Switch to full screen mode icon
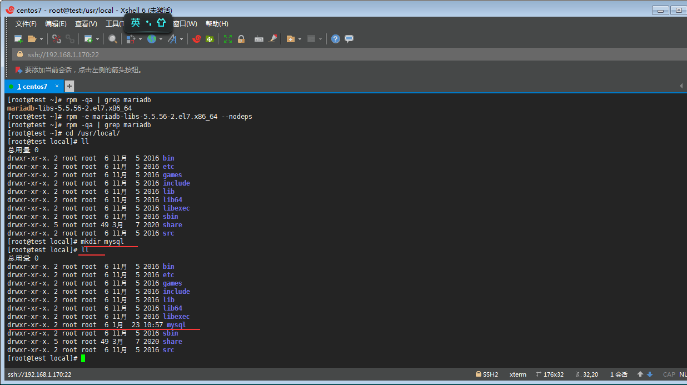 (228, 39)
